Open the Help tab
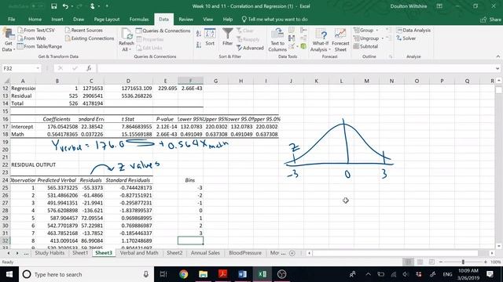The height and width of the screenshot is (282, 503). (227, 19)
